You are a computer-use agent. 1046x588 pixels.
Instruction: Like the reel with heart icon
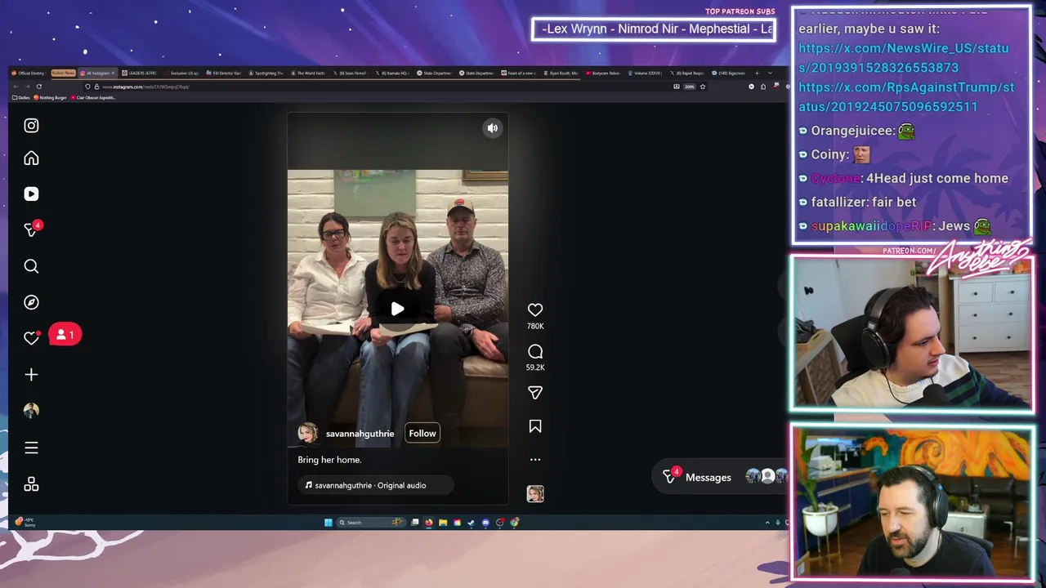[x=535, y=310]
